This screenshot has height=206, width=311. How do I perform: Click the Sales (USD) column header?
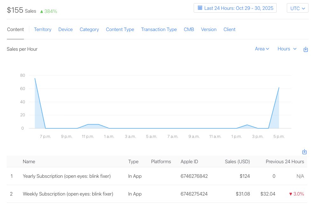pos(237,162)
